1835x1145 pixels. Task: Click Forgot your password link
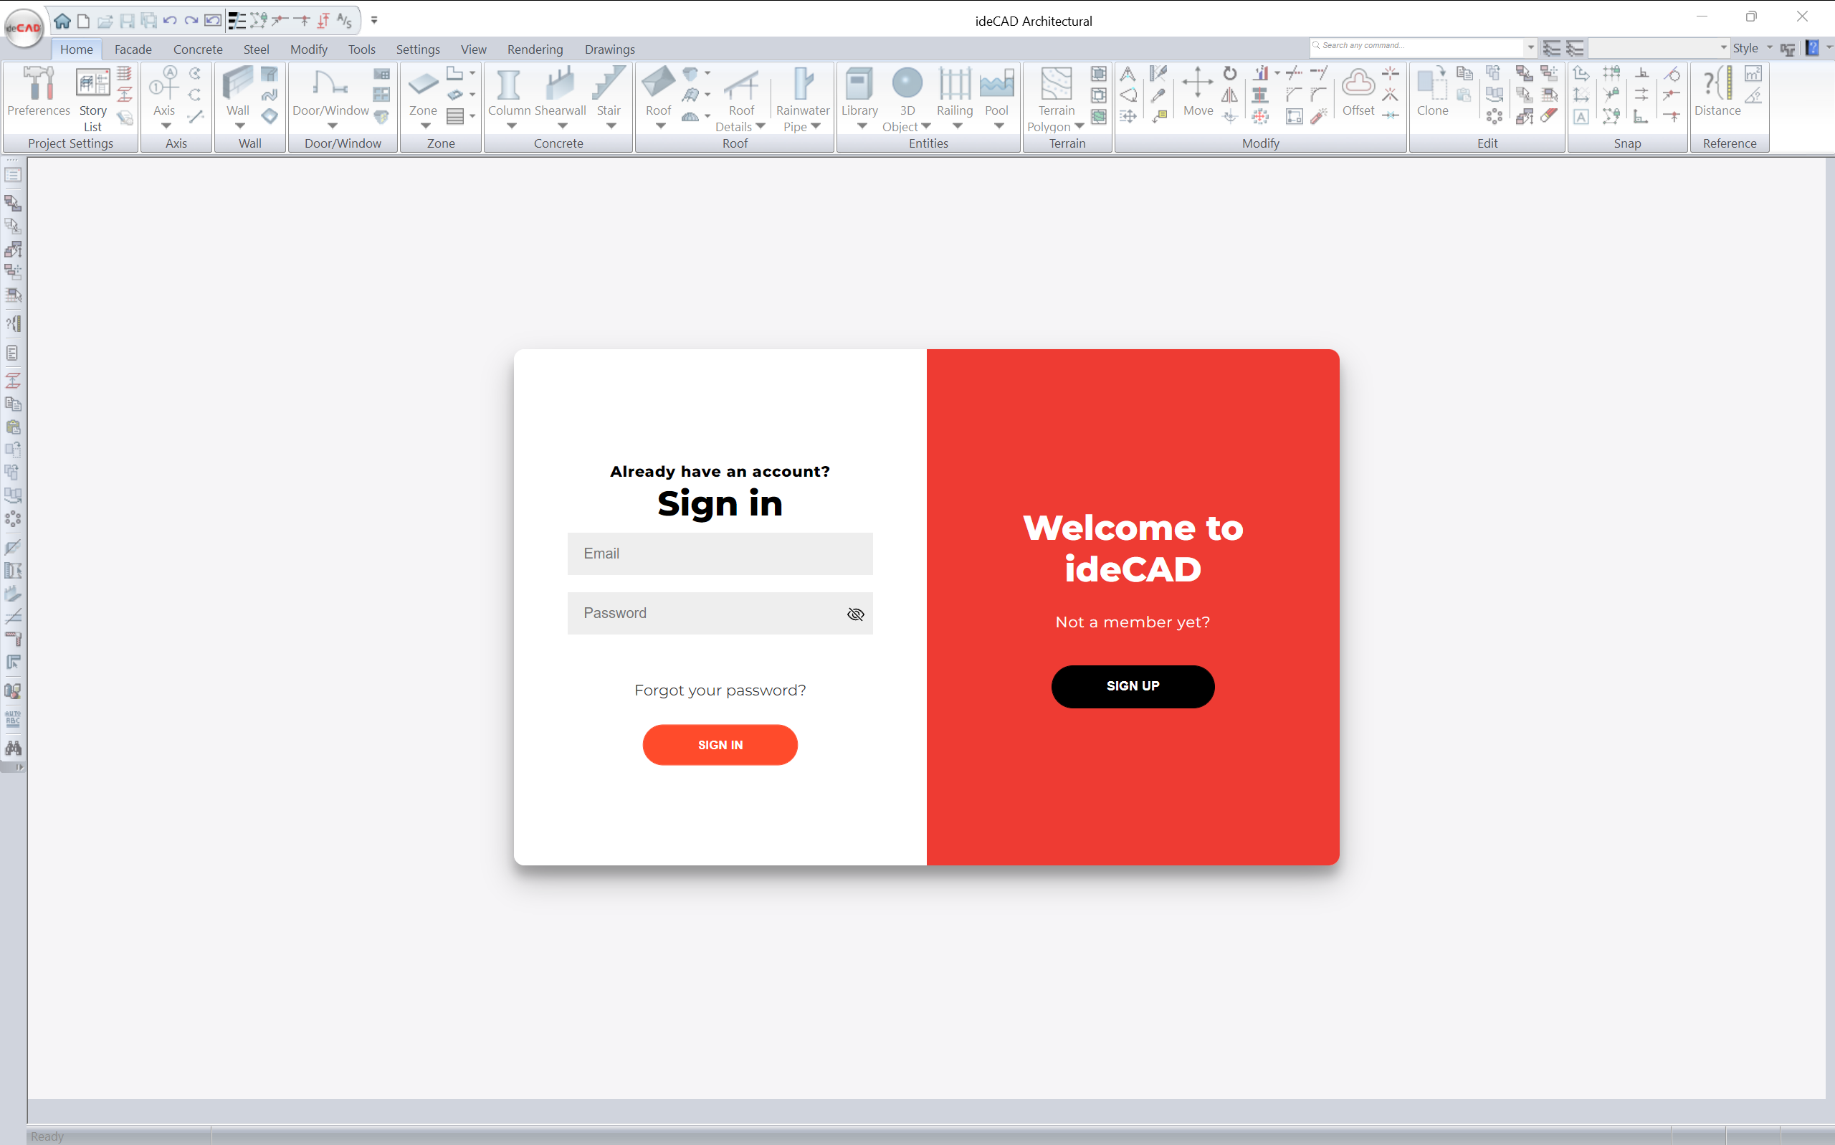tap(720, 690)
